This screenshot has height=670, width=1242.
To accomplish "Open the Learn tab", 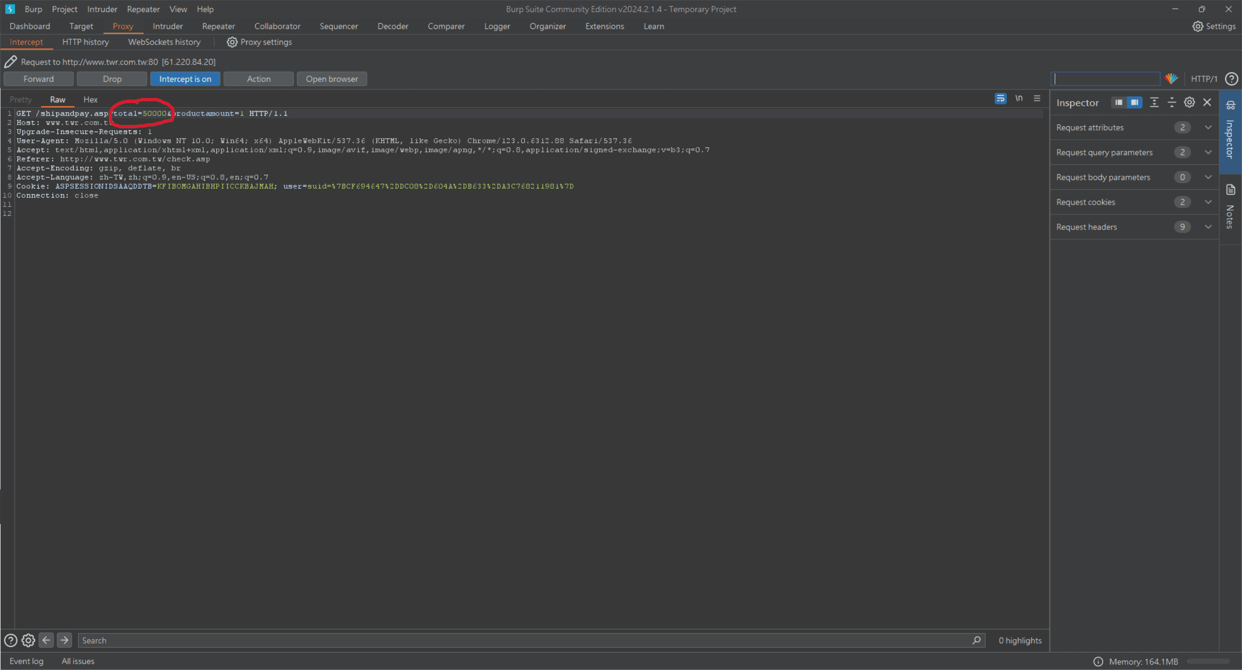I will (654, 26).
